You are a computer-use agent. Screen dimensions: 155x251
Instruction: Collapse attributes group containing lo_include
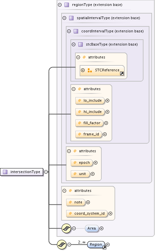click(x=73, y=89)
